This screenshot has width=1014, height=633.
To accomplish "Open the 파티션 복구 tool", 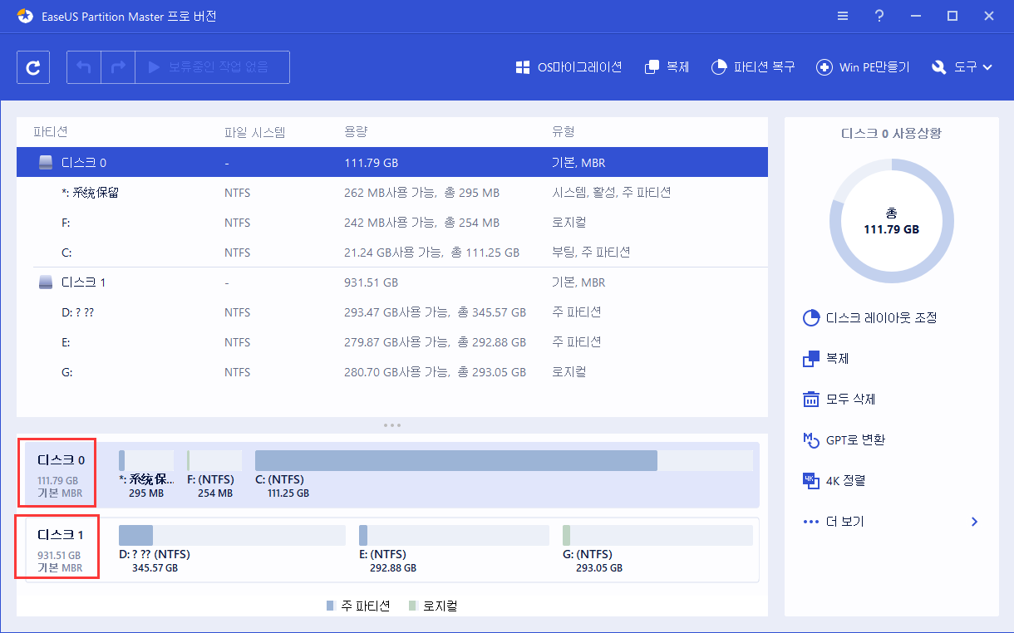I will coord(753,67).
